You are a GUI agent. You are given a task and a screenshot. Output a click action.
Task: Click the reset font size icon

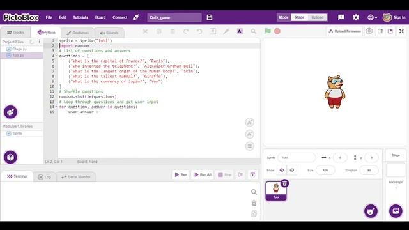[250, 146]
